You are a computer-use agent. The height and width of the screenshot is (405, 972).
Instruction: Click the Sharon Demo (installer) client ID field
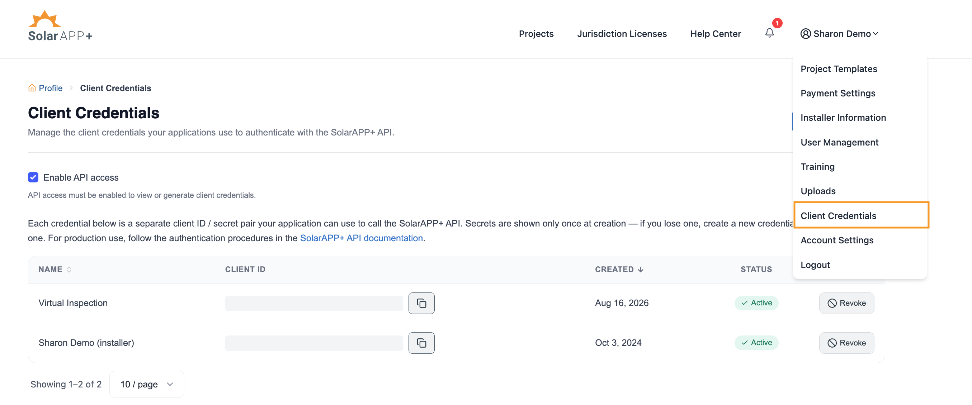pyautogui.click(x=314, y=343)
